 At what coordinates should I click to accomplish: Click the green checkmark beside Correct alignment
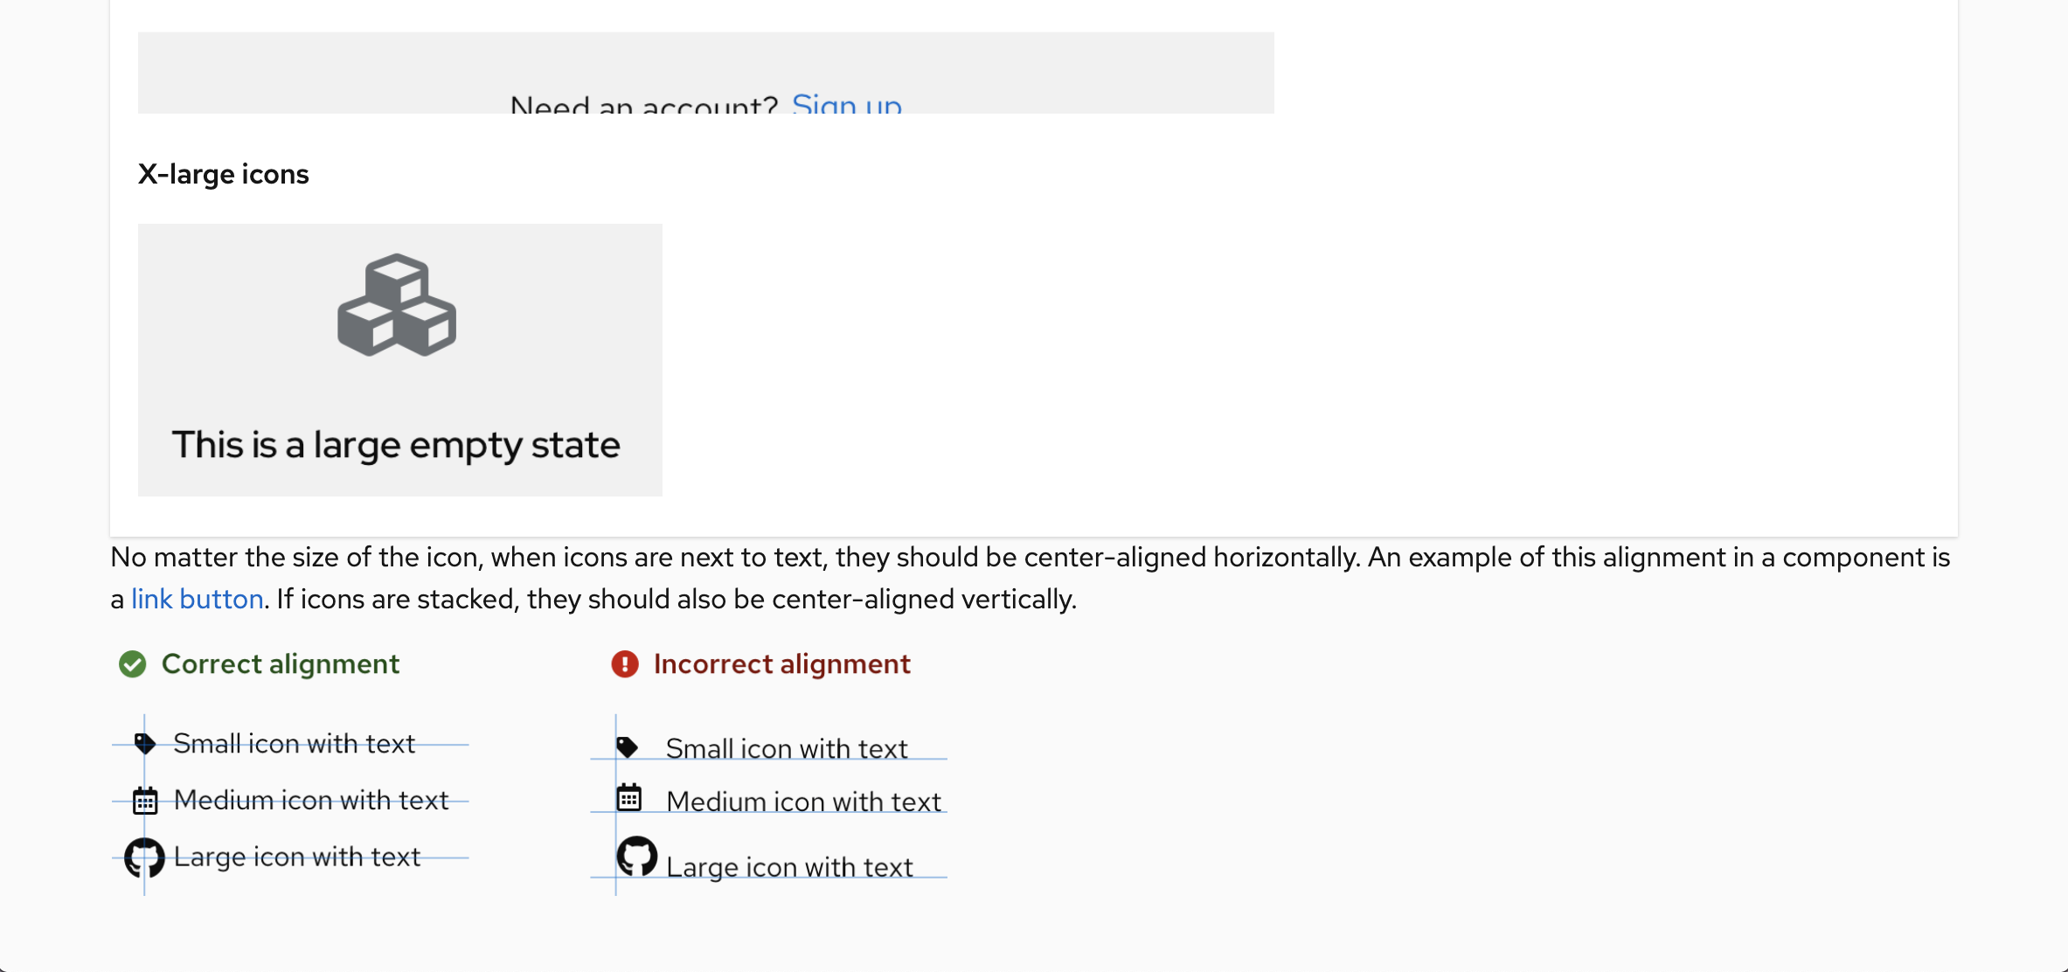[x=132, y=664]
